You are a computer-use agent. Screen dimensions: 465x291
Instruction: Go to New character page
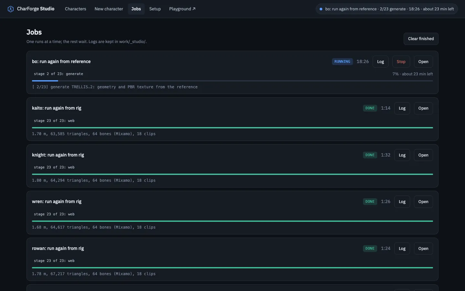pos(109,9)
